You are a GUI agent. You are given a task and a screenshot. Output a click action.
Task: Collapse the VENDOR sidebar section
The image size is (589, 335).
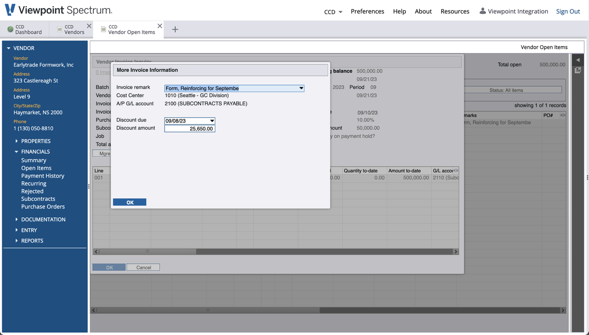pos(8,48)
